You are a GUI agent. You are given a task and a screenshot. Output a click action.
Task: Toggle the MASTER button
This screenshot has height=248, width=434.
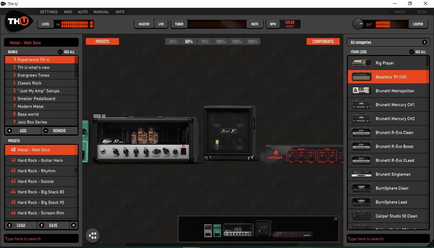click(x=144, y=24)
